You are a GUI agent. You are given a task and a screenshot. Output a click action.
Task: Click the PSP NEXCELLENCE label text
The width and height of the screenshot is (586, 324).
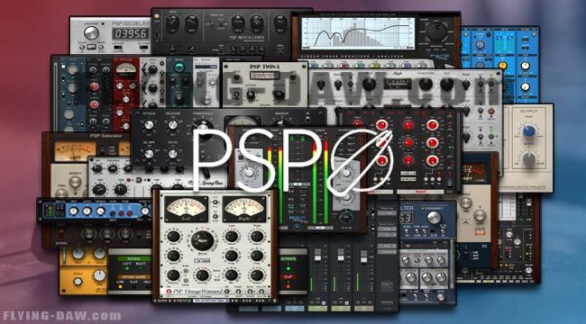pos(247,38)
